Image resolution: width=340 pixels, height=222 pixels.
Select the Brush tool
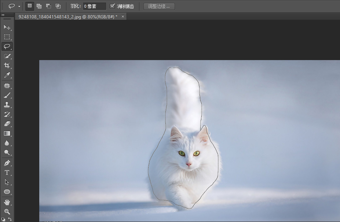pyautogui.click(x=7, y=95)
